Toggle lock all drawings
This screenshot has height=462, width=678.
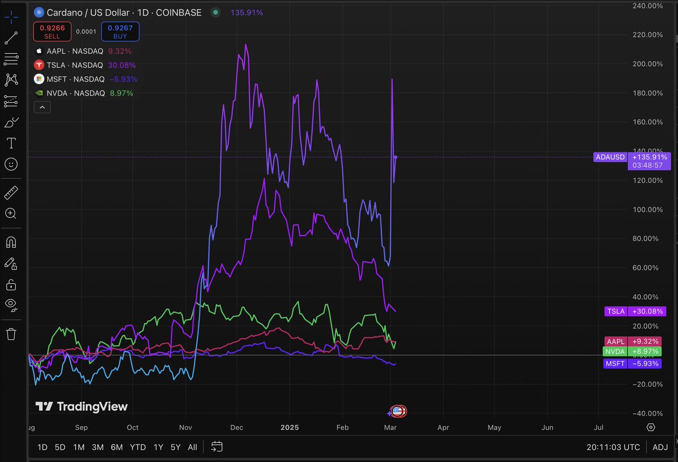click(x=11, y=284)
